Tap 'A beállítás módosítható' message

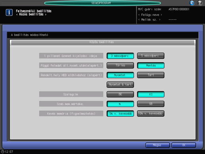(x=29, y=35)
